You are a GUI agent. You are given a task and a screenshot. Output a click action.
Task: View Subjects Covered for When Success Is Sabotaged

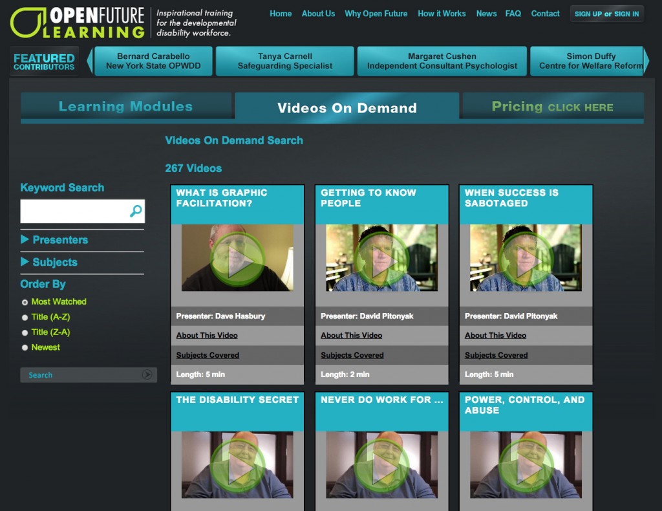[496, 355]
